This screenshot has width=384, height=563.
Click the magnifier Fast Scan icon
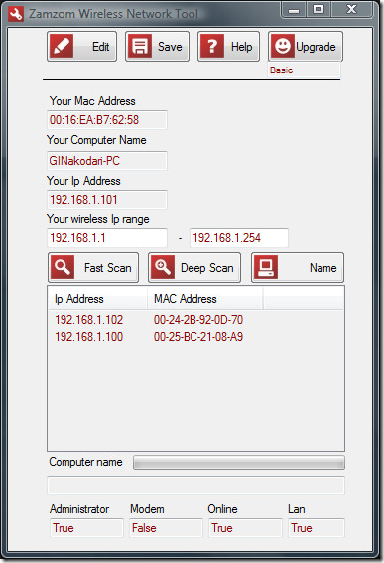click(x=63, y=267)
